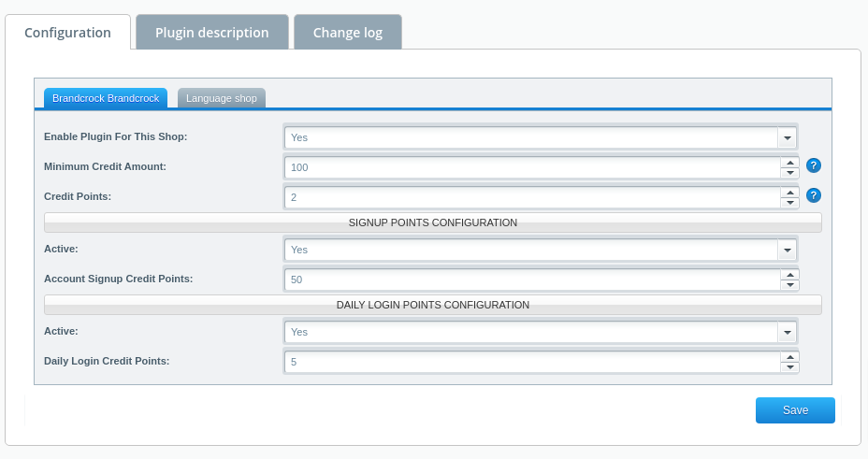
Task: Open the Change log tab
Action: (x=348, y=33)
